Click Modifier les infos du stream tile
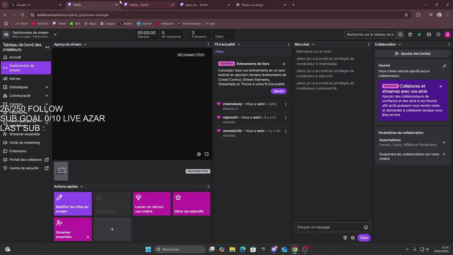Image resolution: width=453 pixels, height=255 pixels. (x=73, y=204)
